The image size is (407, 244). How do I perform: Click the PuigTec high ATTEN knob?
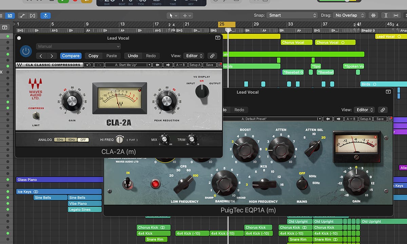click(x=281, y=149)
